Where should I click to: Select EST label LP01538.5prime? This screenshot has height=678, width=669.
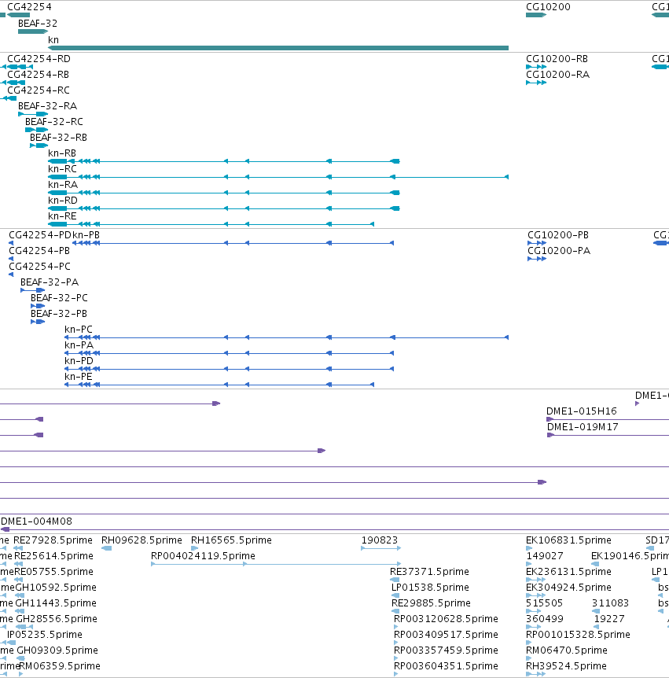click(x=430, y=588)
